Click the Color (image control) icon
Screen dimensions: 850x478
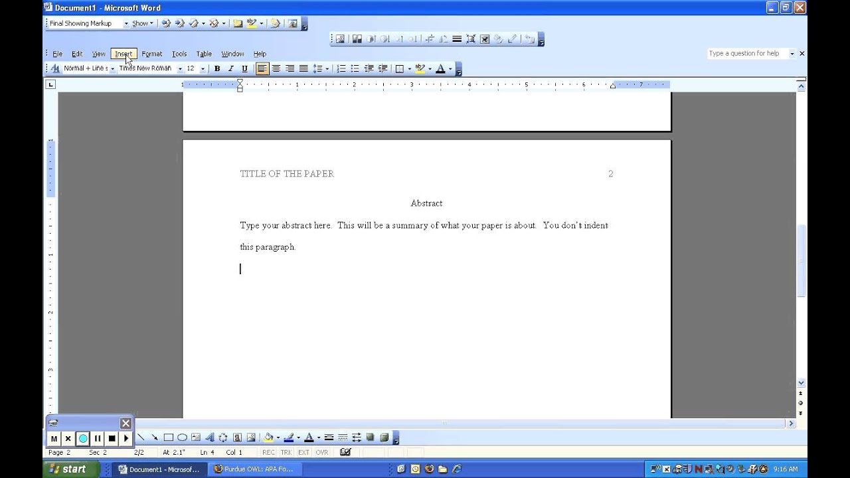[x=357, y=39]
